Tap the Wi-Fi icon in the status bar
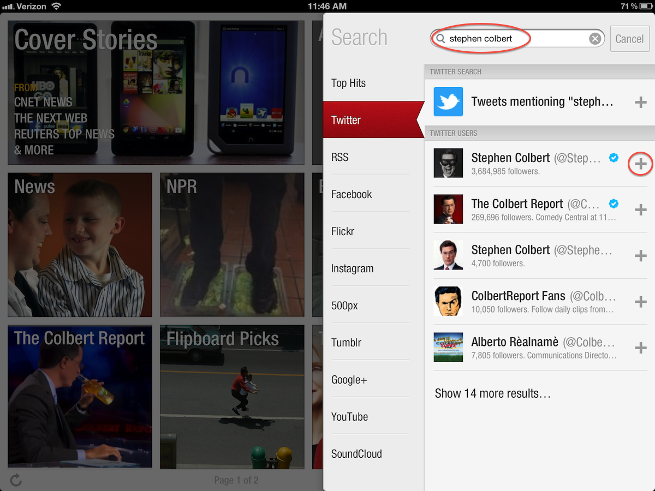Image resolution: width=655 pixels, height=491 pixels. coord(56,6)
